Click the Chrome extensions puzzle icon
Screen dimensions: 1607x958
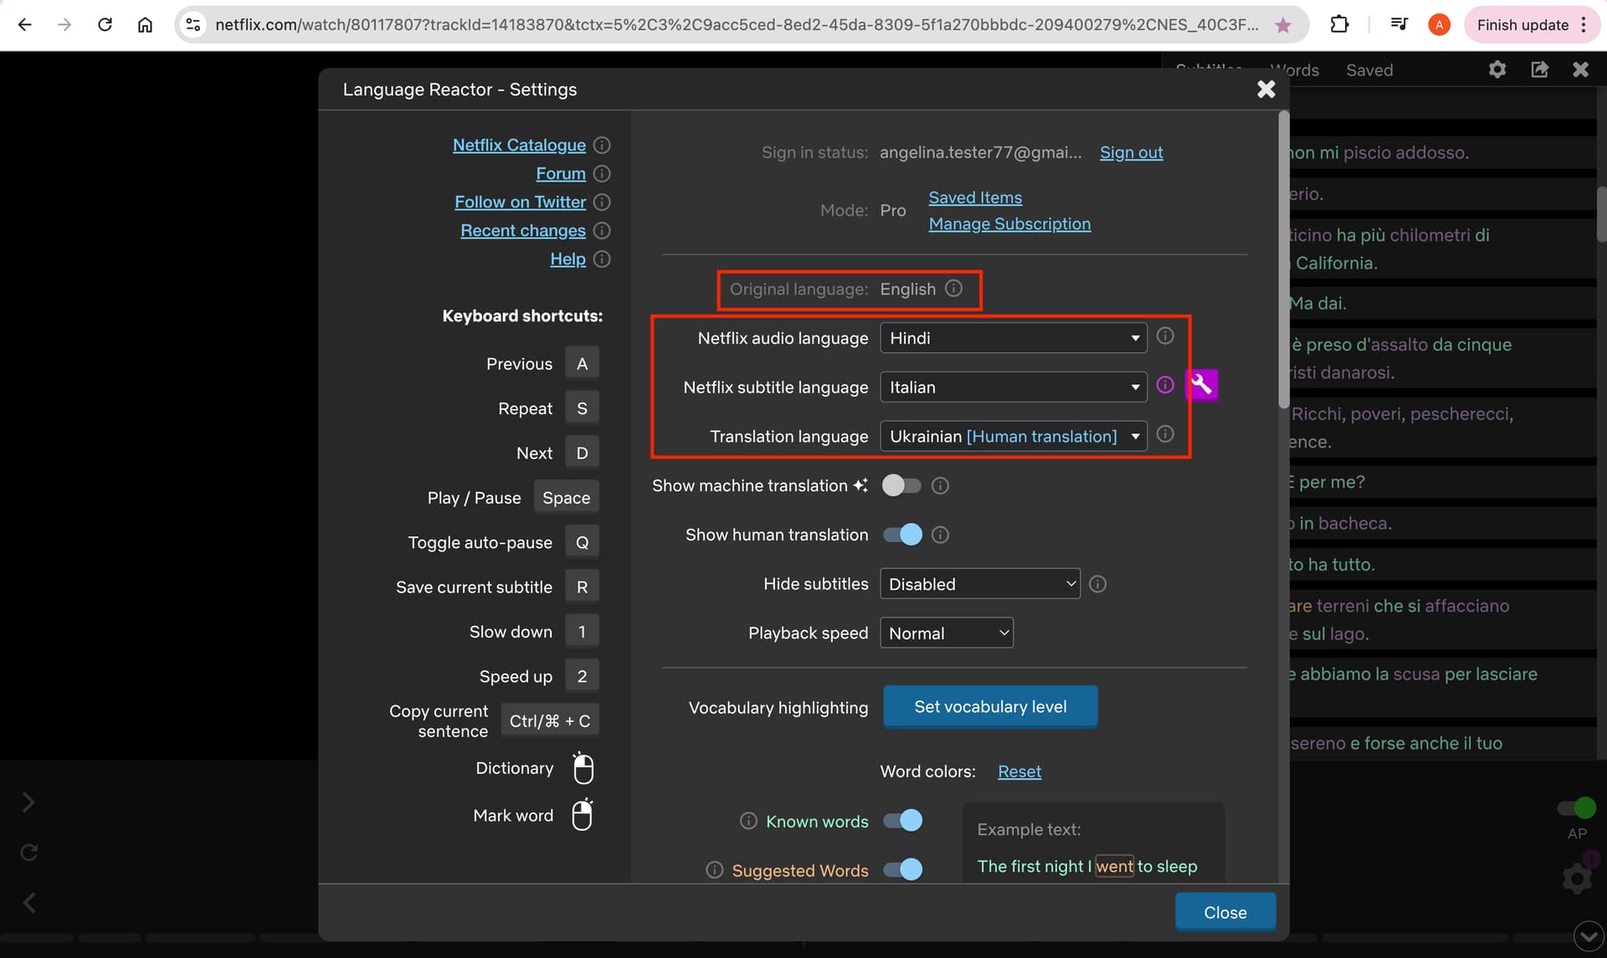(1339, 24)
